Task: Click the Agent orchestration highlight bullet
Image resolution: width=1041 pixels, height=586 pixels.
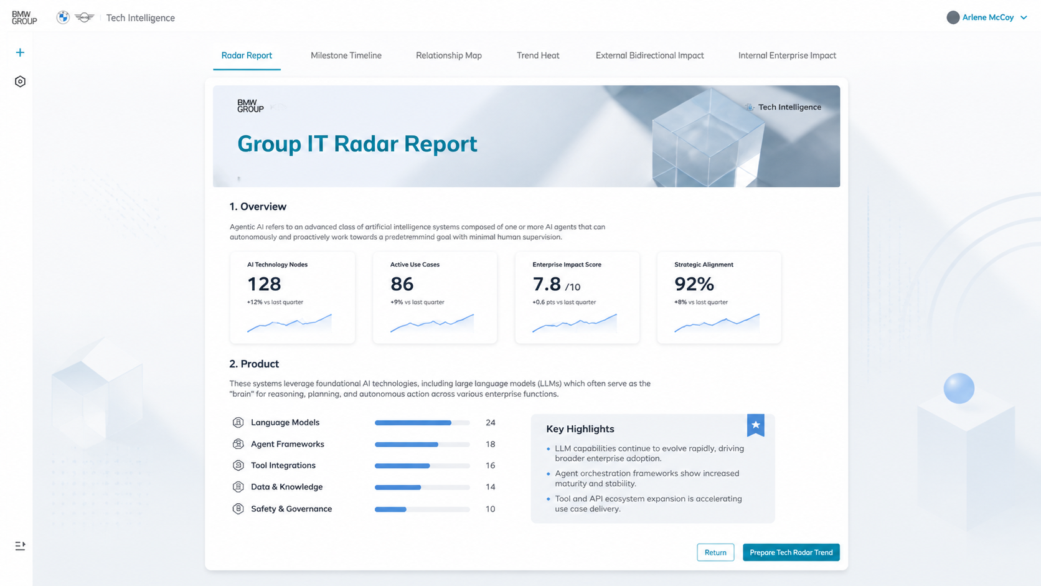Action: pyautogui.click(x=643, y=478)
